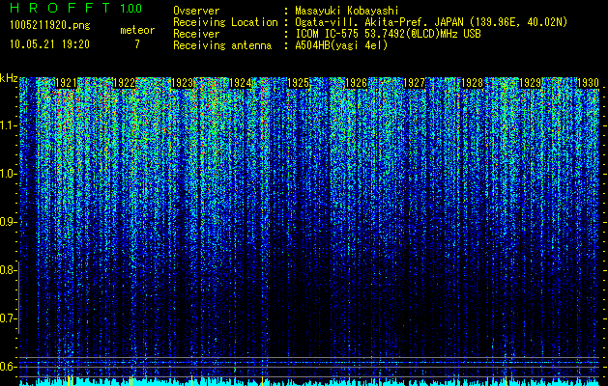This screenshot has width=608, height=386.
Task: Click the Receiving Location label
Action: 225,22
